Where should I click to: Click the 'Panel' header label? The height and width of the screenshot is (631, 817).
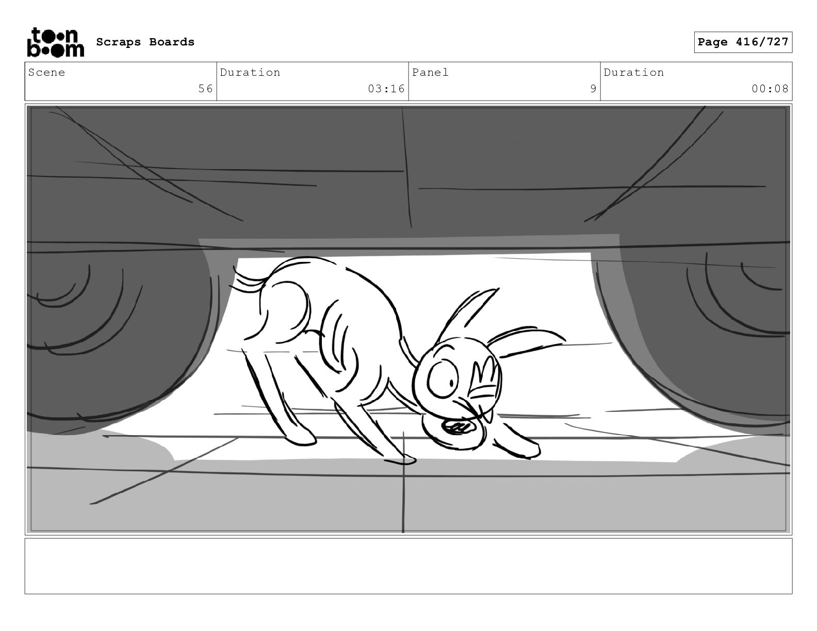pos(430,73)
